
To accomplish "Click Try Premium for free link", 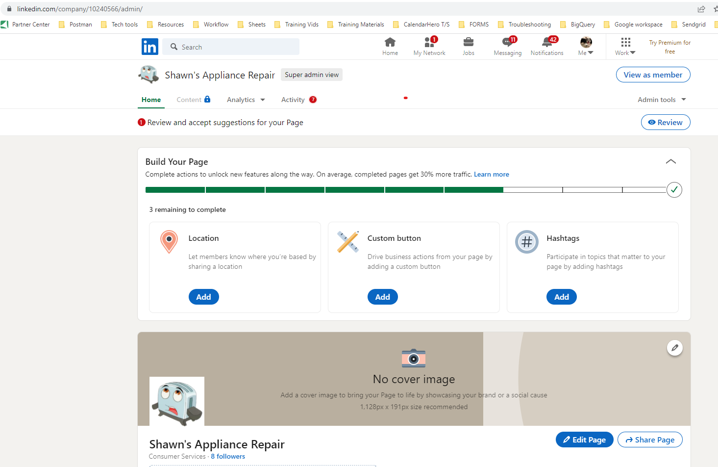I will pos(670,47).
